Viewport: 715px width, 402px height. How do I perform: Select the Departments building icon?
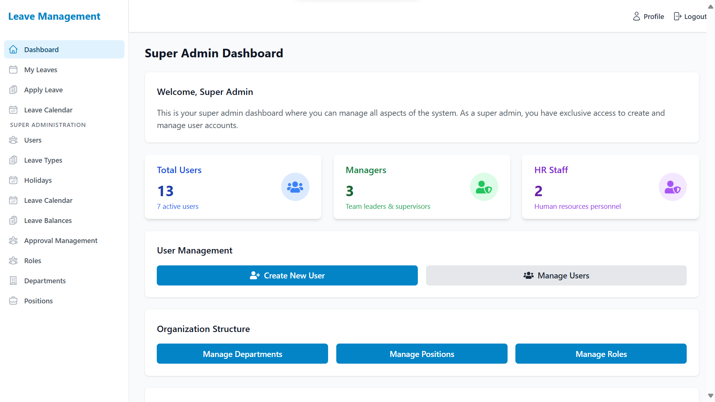point(13,280)
